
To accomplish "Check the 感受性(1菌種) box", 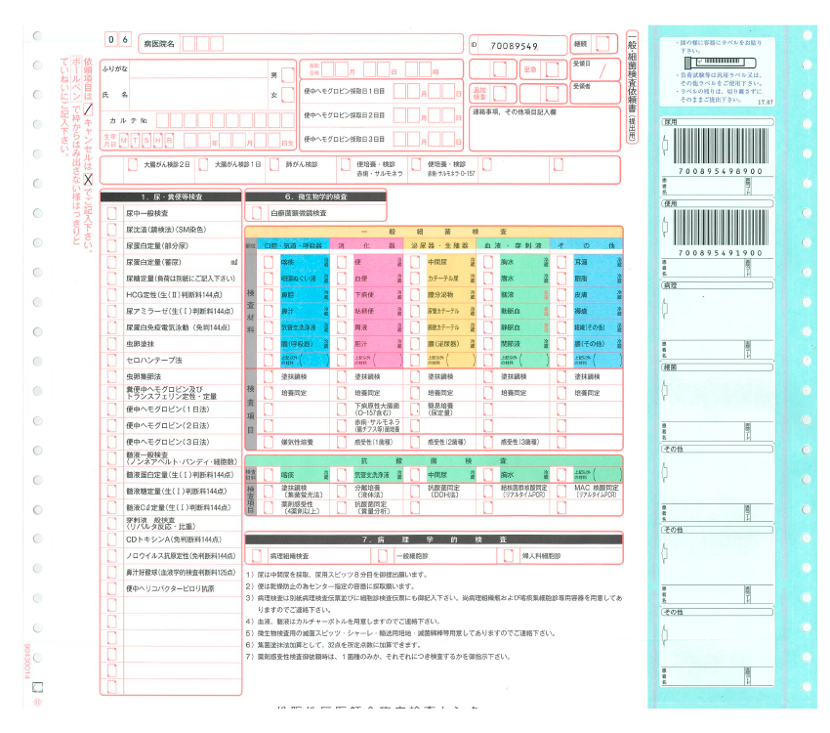I will click(342, 442).
